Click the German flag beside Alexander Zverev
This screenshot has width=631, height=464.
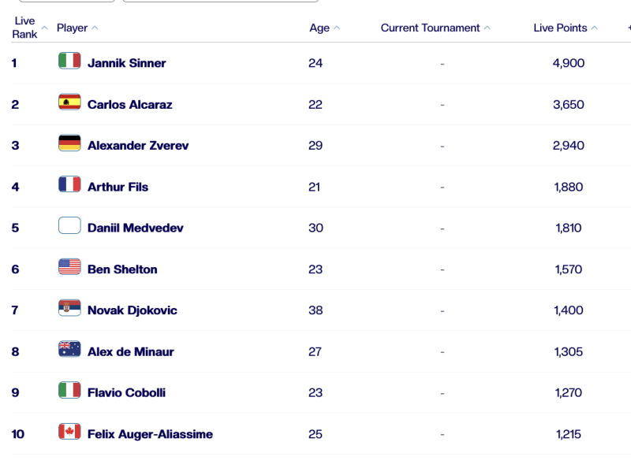point(69,143)
